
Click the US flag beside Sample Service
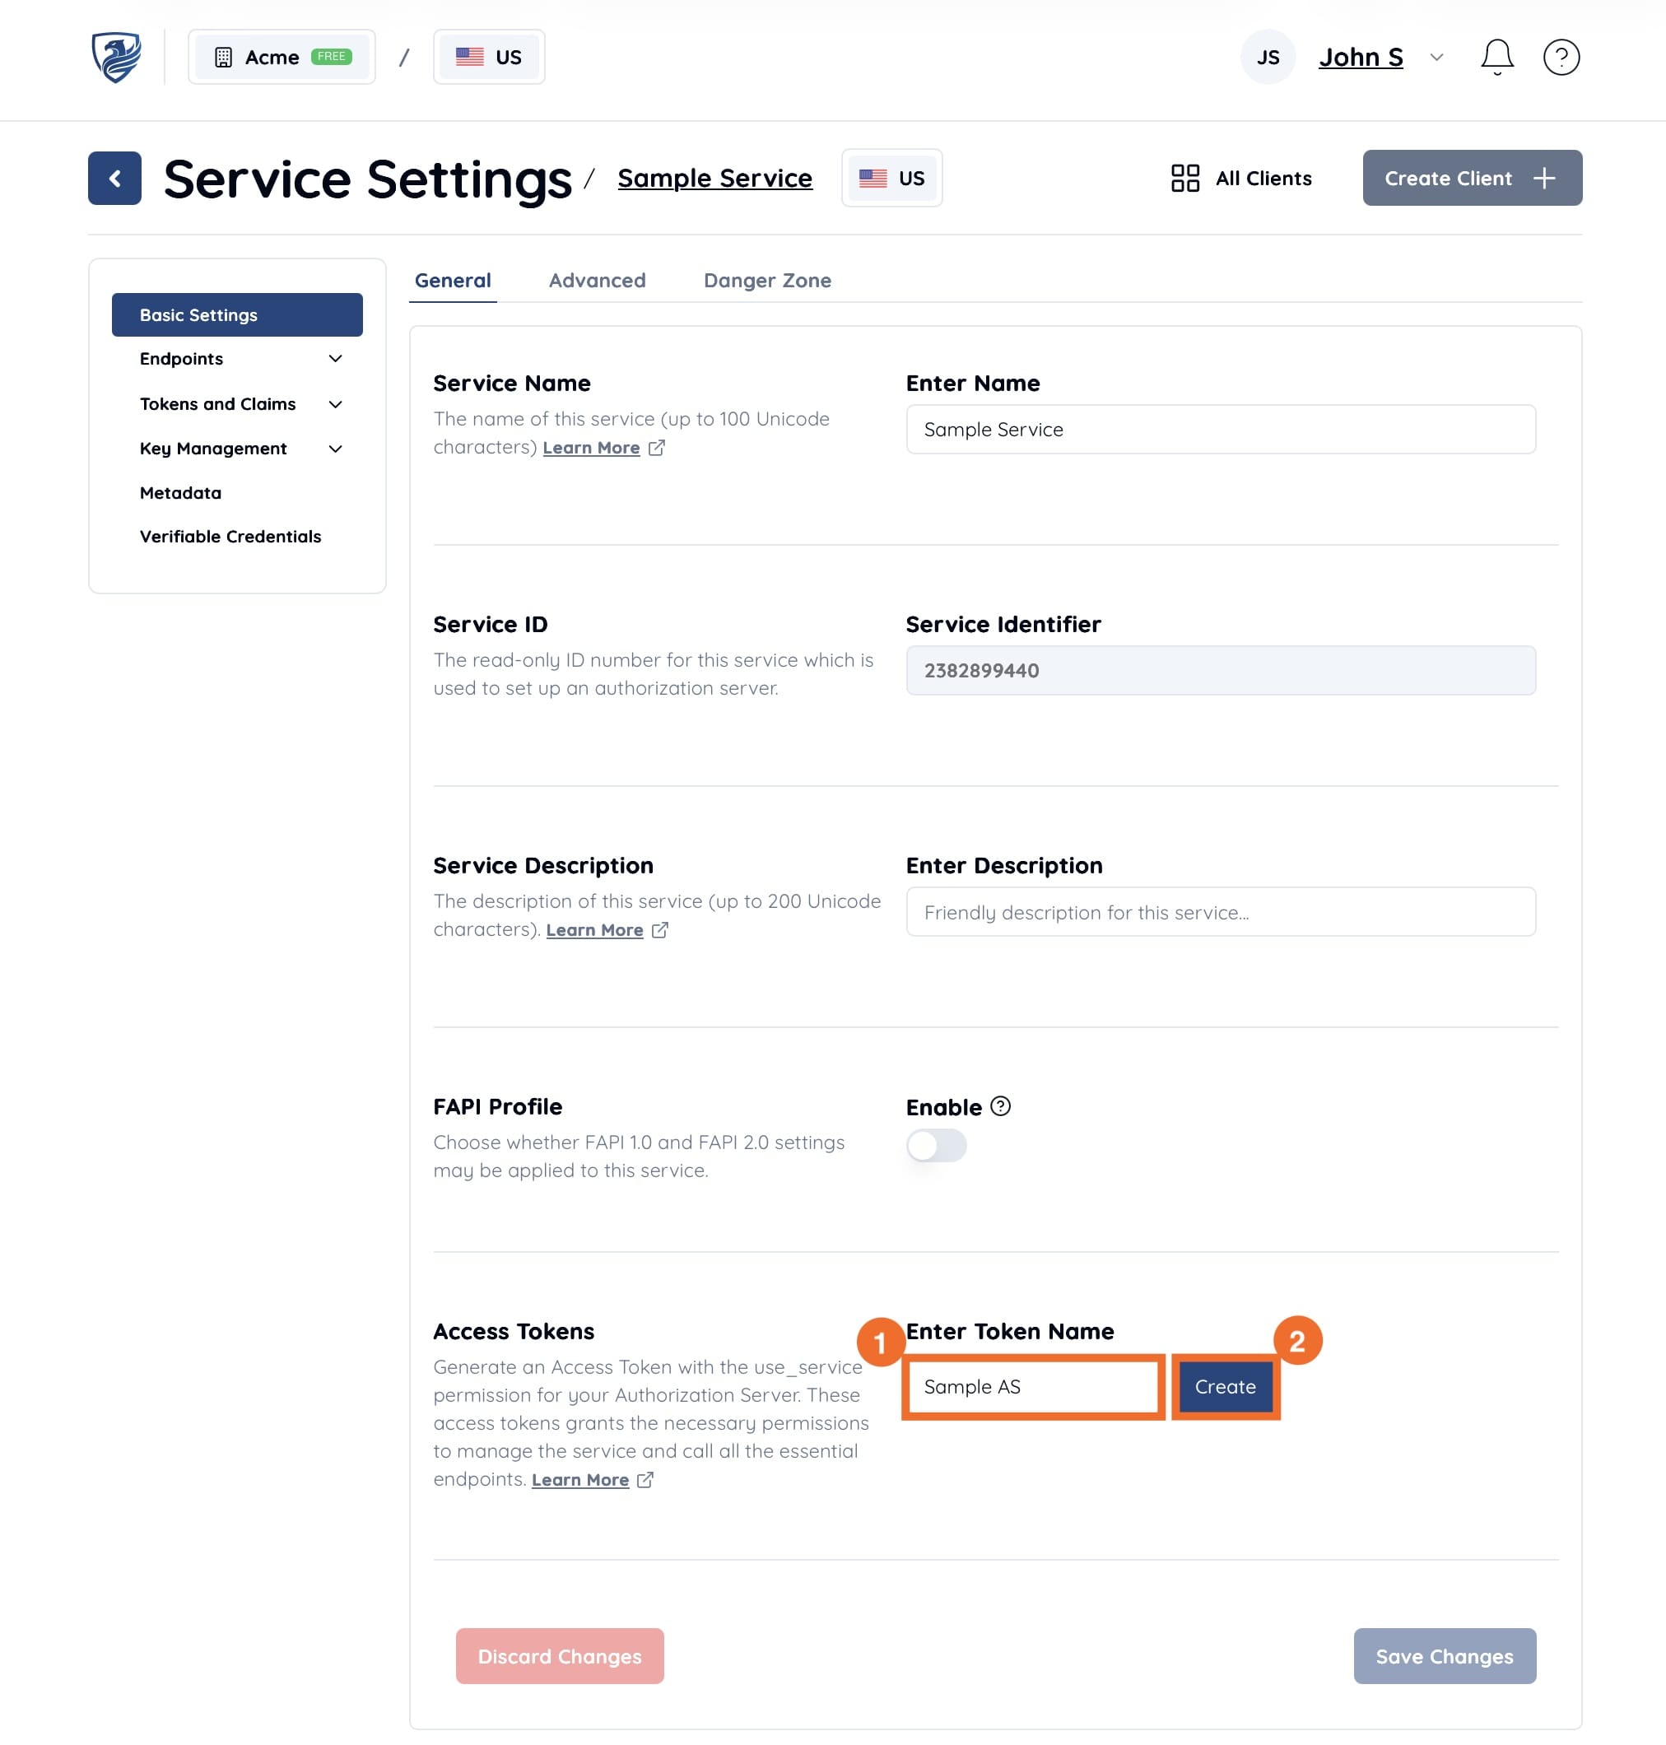pos(891,178)
